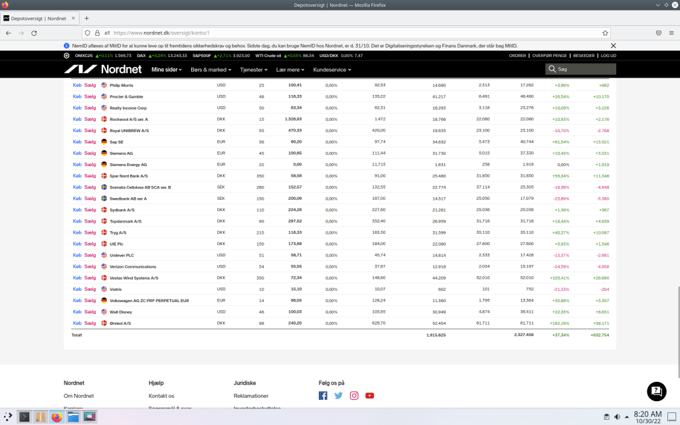Click the Søg search field
The height and width of the screenshot is (425, 680).
pos(584,69)
